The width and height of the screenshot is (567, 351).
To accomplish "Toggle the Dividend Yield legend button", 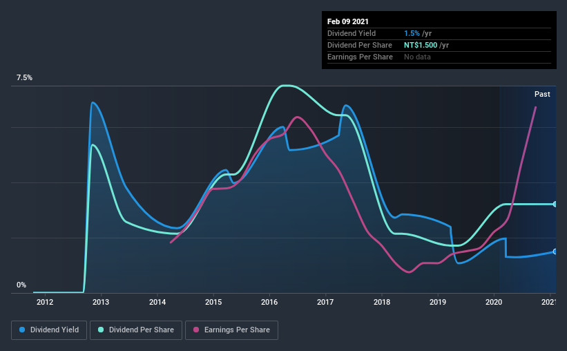I will [49, 330].
